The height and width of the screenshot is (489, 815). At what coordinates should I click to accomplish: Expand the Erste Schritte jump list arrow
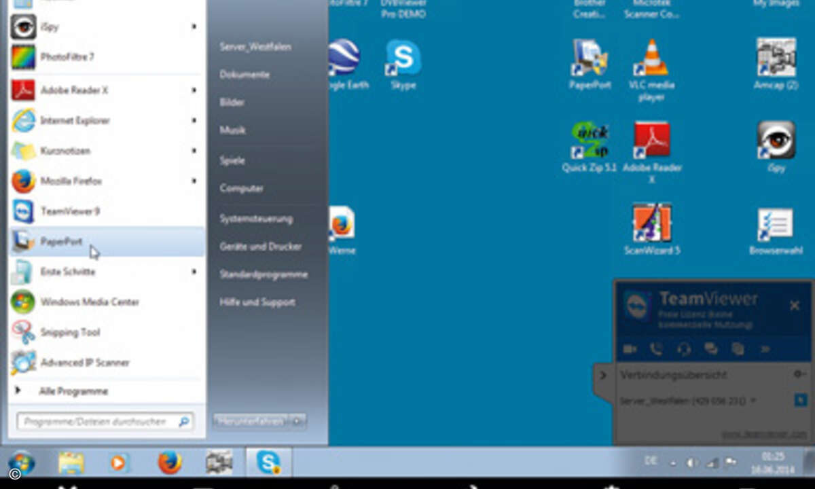tap(194, 272)
